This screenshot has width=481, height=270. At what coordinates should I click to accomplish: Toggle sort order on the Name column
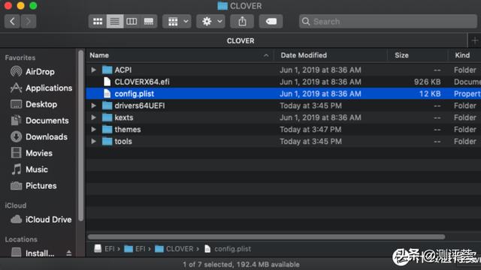180,55
